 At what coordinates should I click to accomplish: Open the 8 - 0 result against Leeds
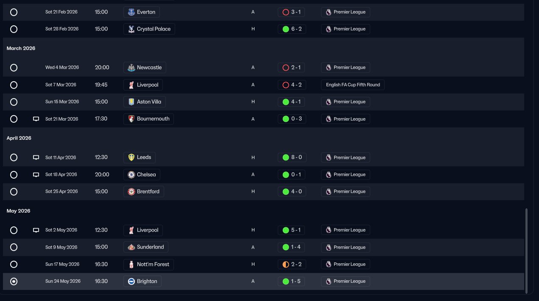point(291,157)
